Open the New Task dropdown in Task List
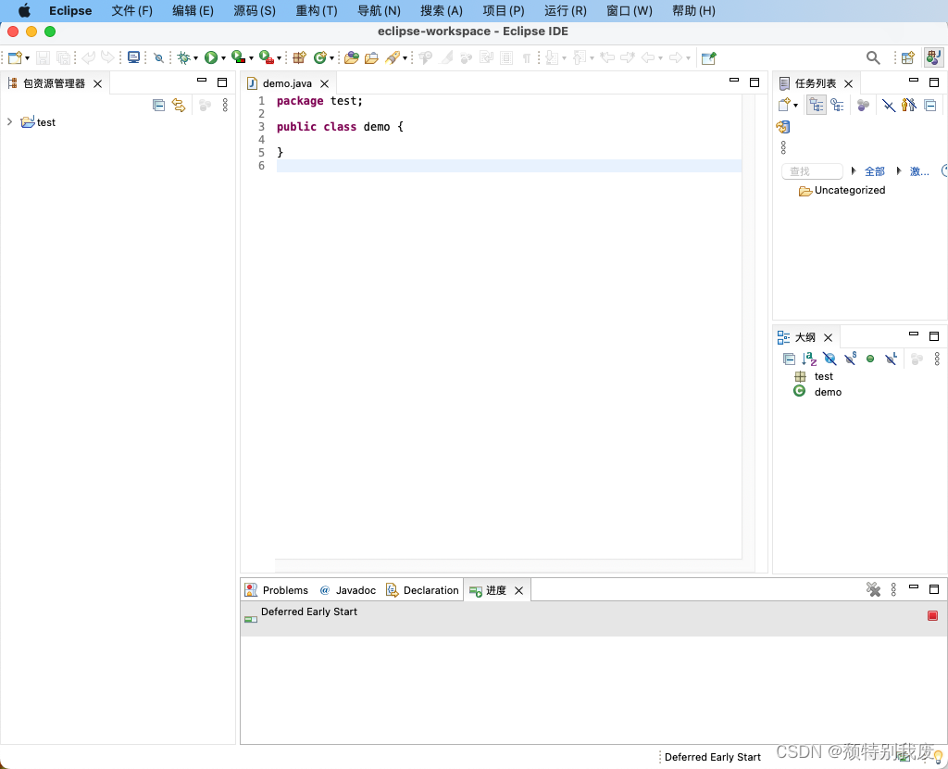The height and width of the screenshot is (769, 948). coord(796,105)
